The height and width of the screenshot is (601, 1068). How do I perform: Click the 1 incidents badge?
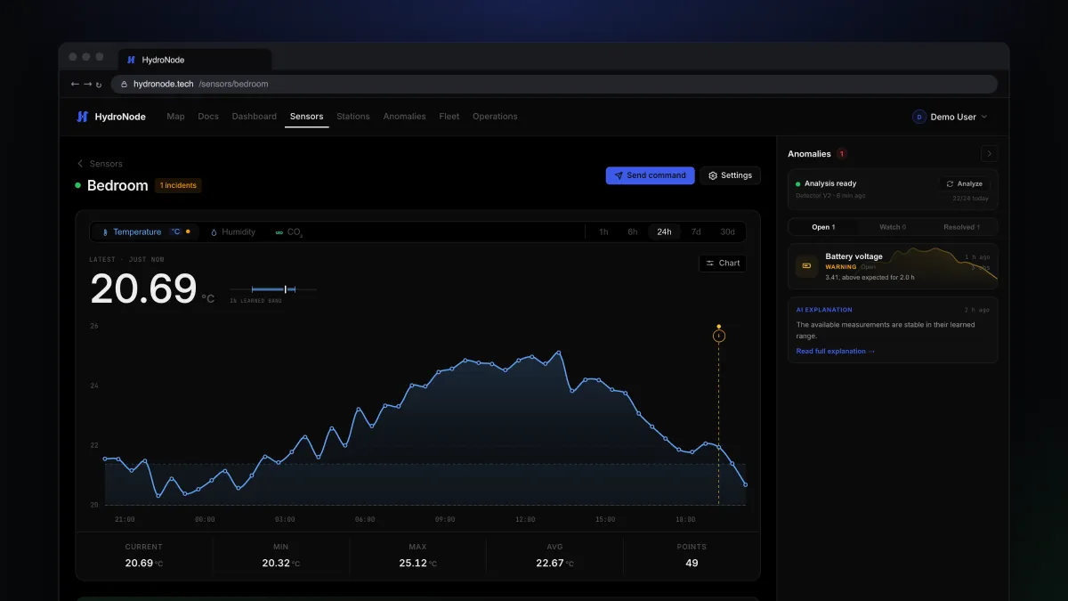point(179,185)
